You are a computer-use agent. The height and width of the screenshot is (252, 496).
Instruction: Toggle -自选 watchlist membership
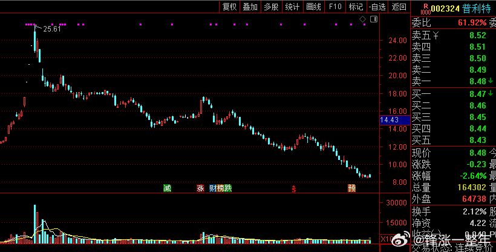[x=377, y=7]
